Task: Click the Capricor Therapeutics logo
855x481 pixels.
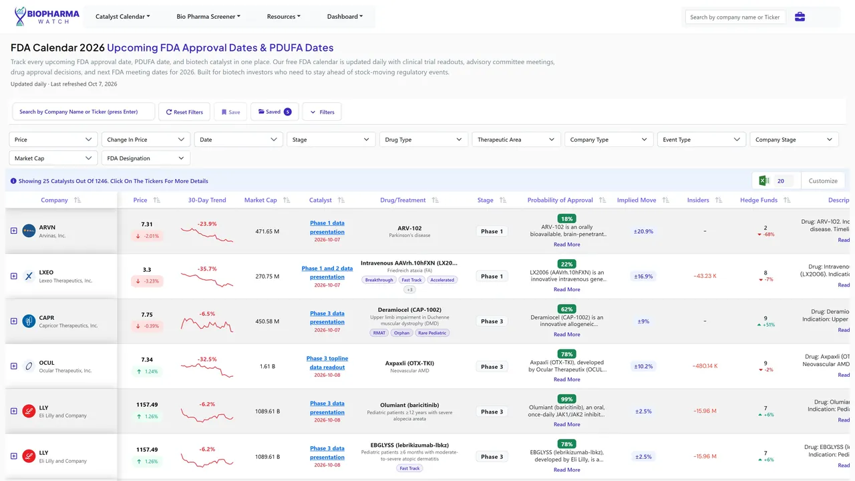Action: point(29,321)
